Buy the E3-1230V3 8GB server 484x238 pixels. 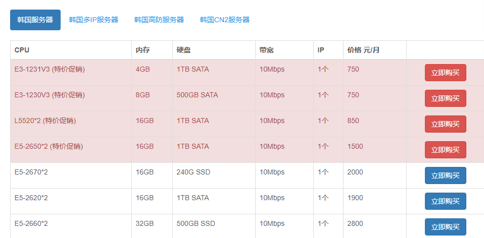(x=445, y=98)
